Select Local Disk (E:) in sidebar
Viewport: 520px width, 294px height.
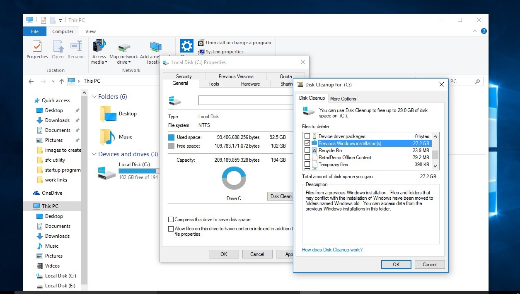point(56,286)
